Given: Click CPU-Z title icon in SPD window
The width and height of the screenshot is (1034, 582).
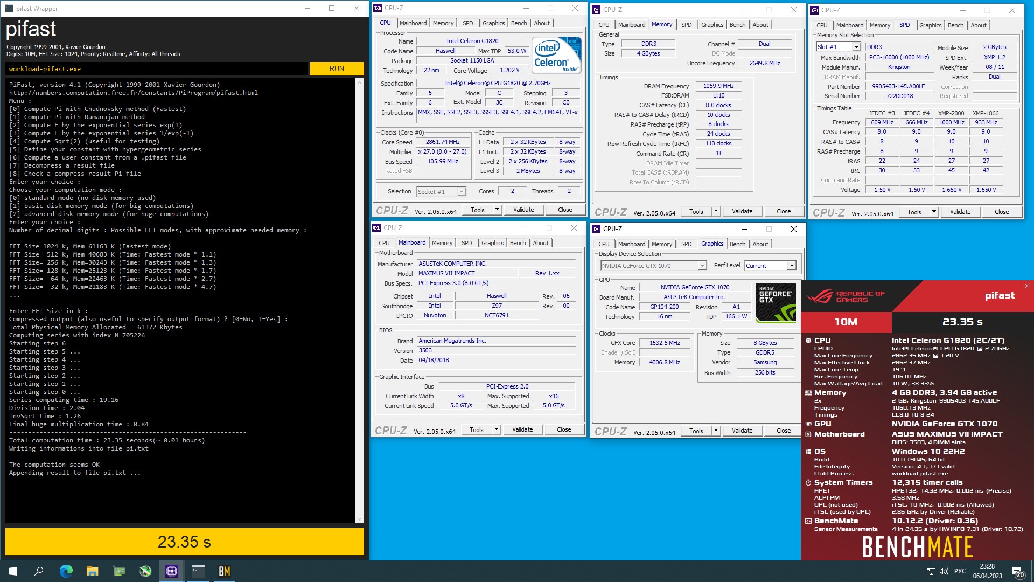Looking at the screenshot, I should [x=815, y=10].
